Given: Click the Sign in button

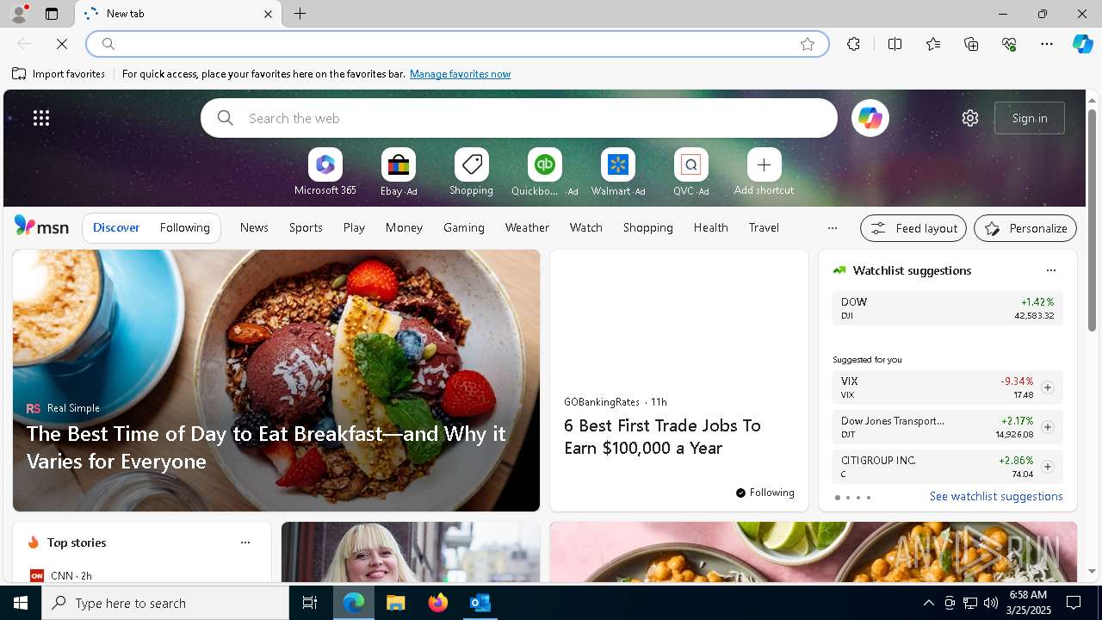Looking at the screenshot, I should (x=1030, y=118).
